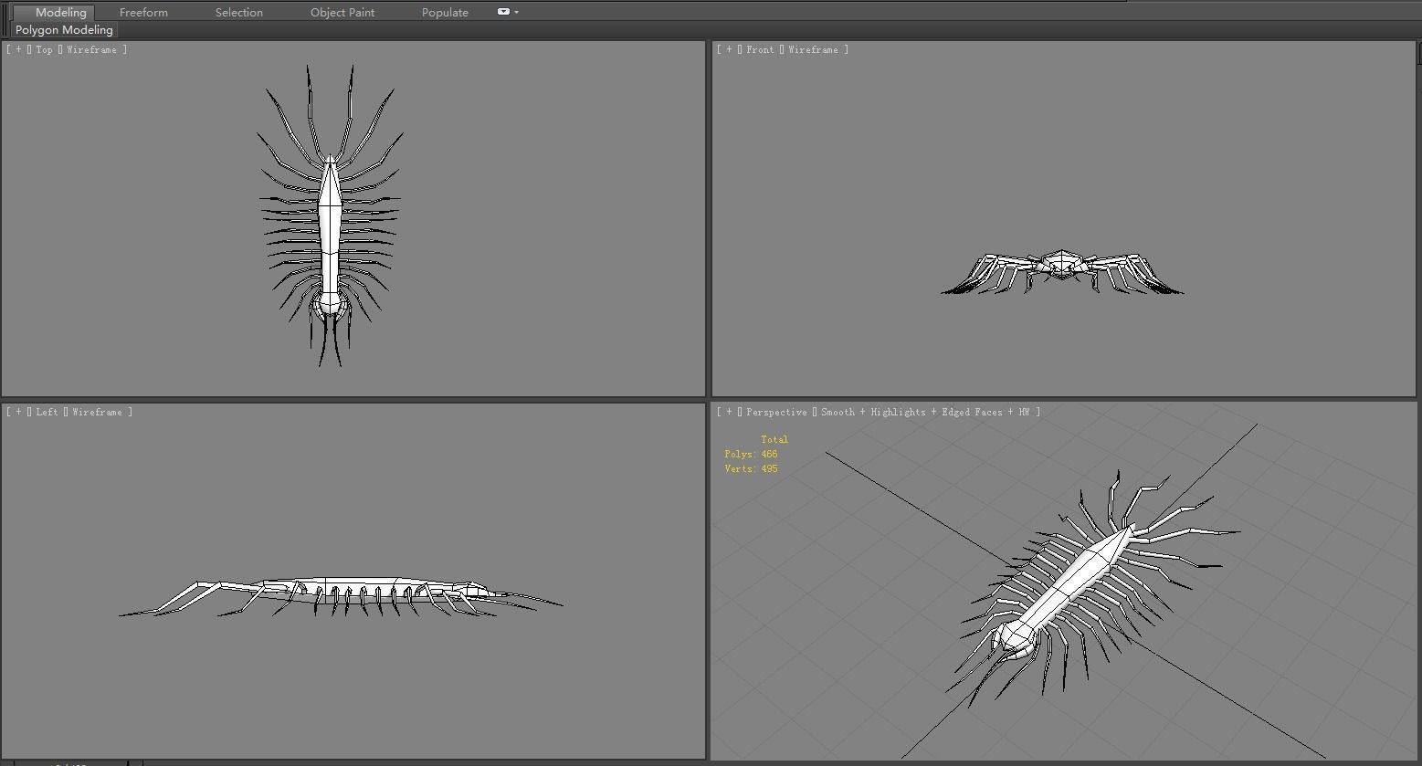
Task: Open the Top view name menu
Action: click(x=44, y=49)
